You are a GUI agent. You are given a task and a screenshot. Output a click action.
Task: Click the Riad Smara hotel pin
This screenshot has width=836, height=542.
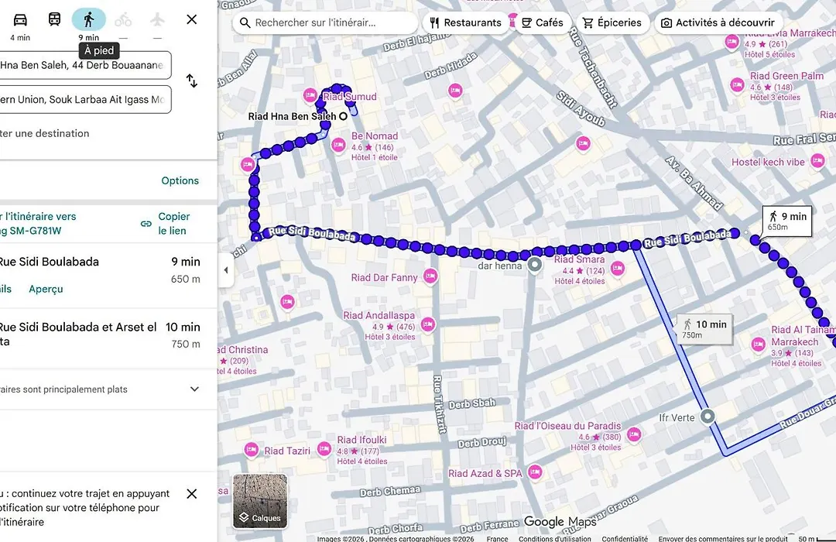point(618,269)
